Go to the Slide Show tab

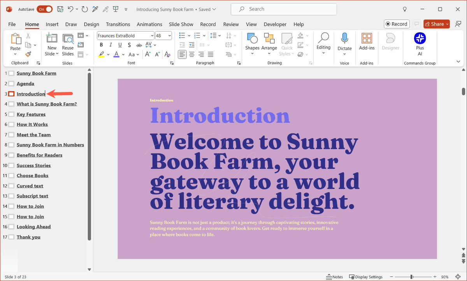(x=181, y=24)
